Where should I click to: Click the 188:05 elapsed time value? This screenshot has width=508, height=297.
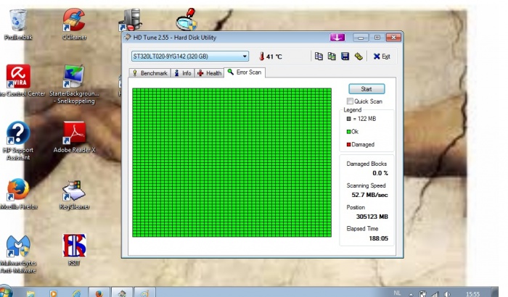pos(378,238)
